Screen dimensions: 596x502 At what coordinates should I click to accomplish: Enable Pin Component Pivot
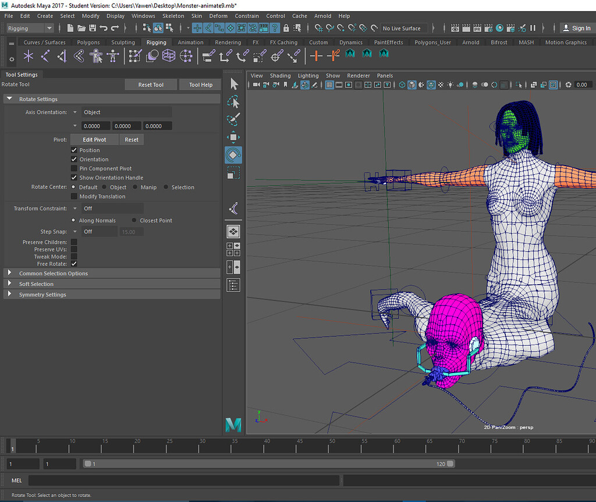coord(74,168)
